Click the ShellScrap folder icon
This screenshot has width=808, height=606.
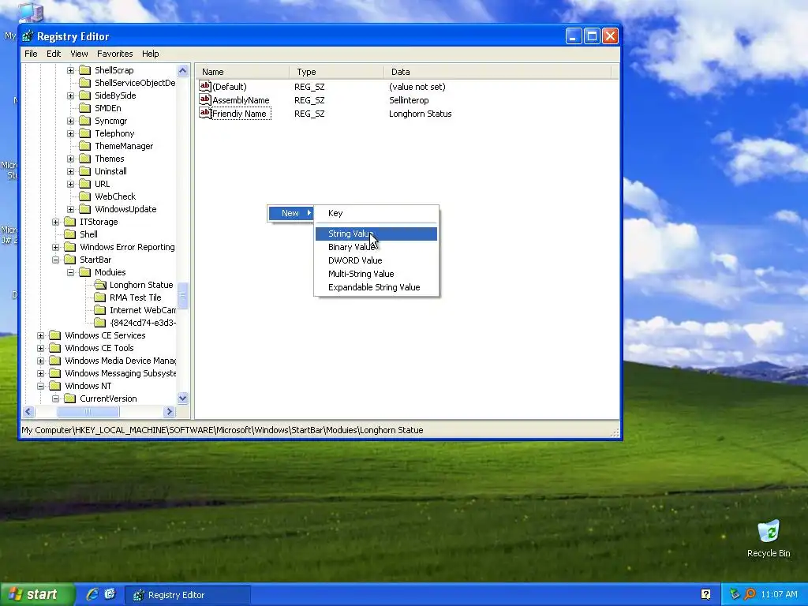coord(85,70)
